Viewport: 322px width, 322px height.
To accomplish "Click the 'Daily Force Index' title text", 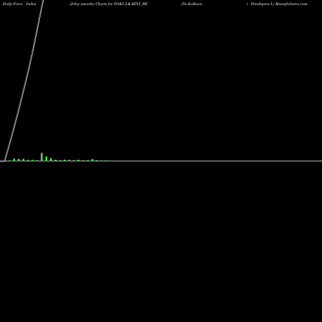I will tap(19, 4).
